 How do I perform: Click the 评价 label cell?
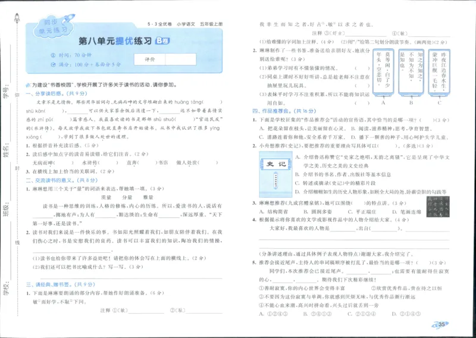click(x=150, y=60)
